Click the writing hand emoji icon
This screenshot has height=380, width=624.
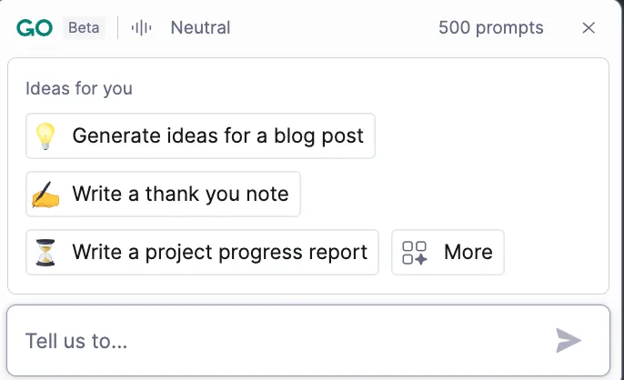tap(45, 195)
